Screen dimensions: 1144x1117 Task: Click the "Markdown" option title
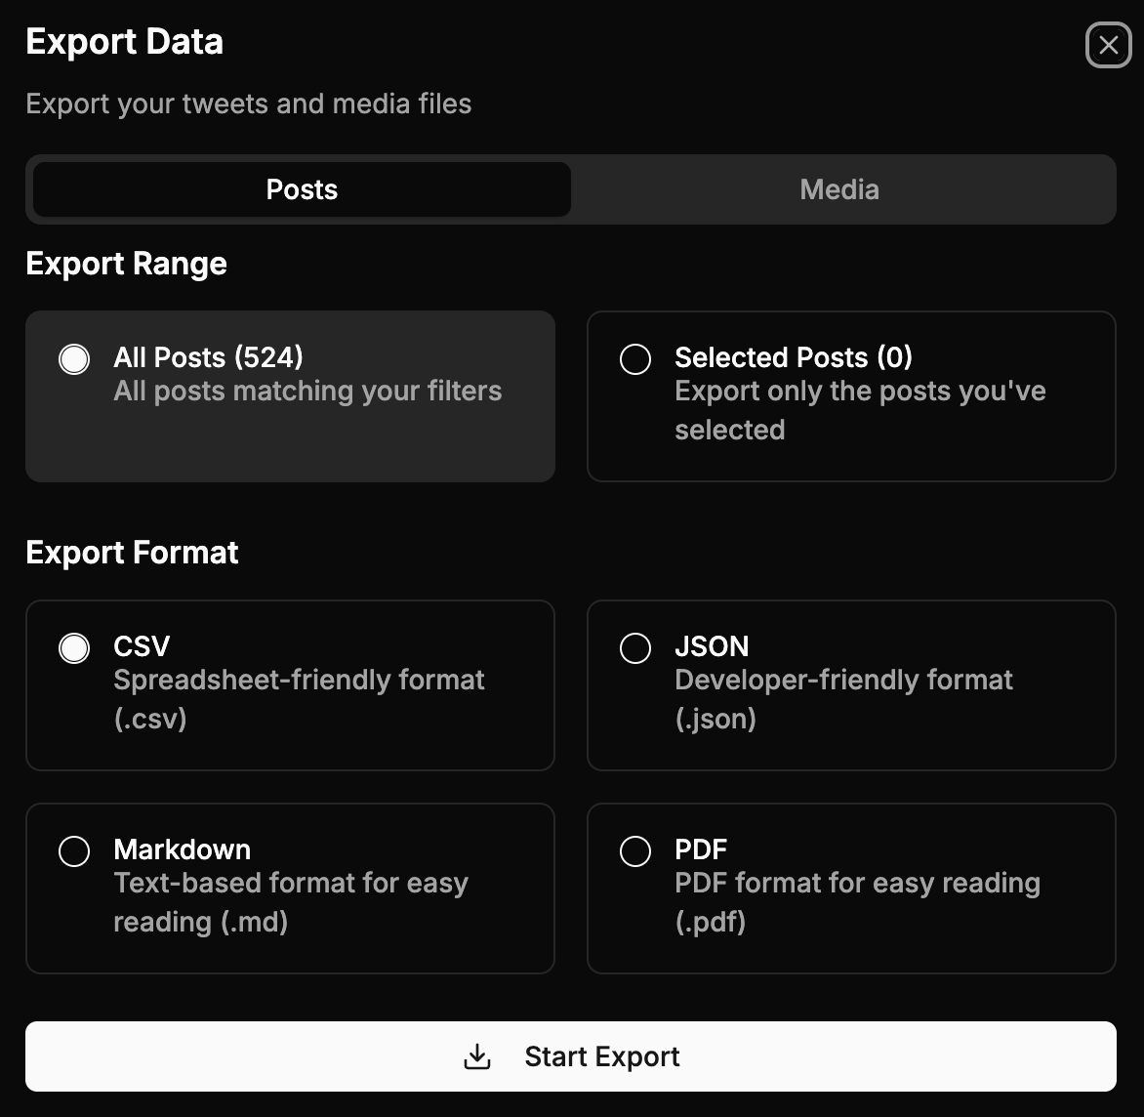point(182,849)
